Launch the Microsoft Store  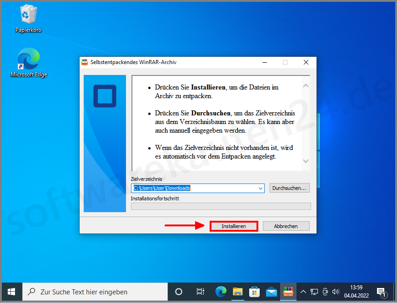254,292
